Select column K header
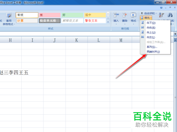Image resolution: width=177 pixels, height=132 pixels. point(76,40)
